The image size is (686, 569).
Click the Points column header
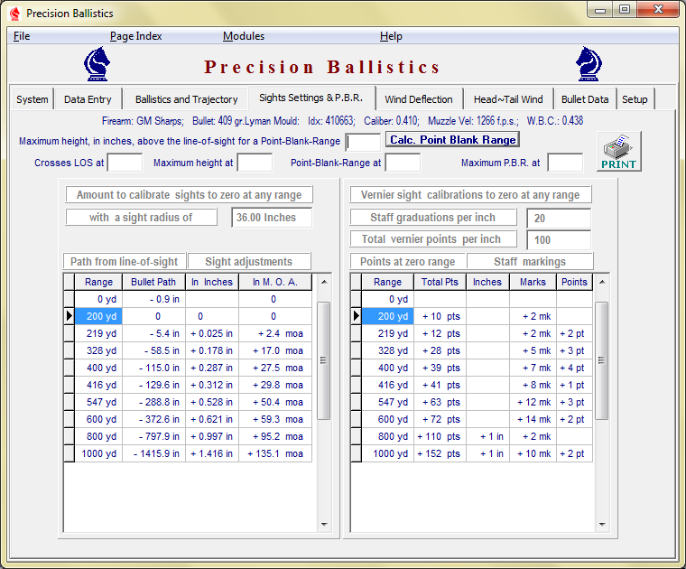pyautogui.click(x=574, y=282)
